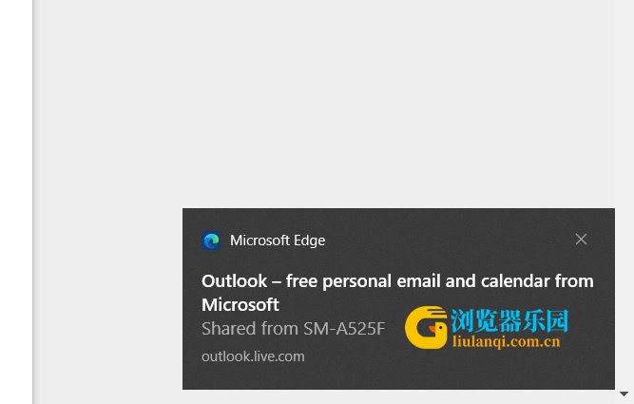Click the Microsoft Edge logo icon
Screen dimensions: 634x404
[211, 240]
